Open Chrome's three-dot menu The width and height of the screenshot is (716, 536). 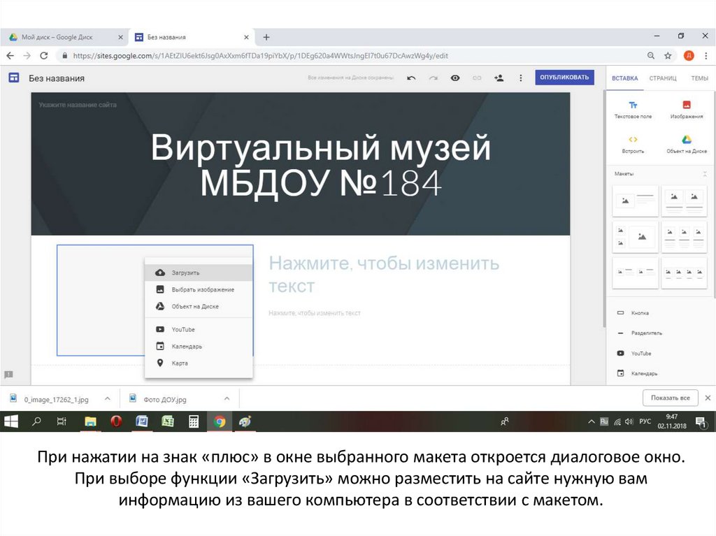(706, 56)
